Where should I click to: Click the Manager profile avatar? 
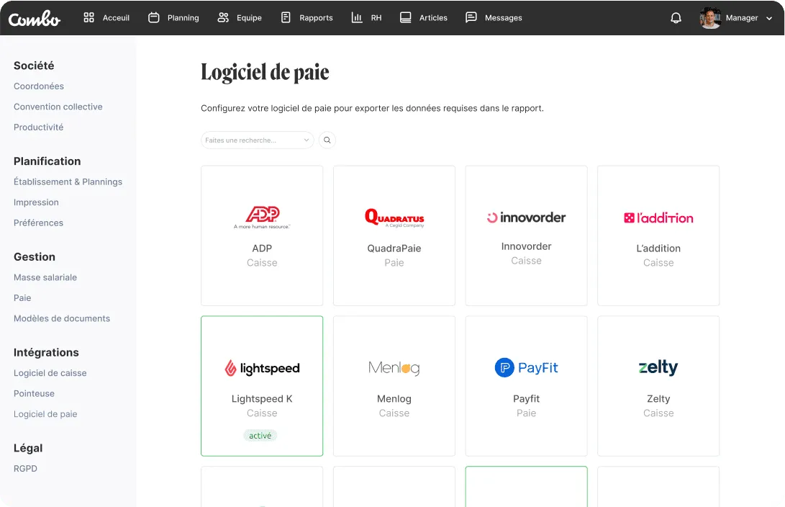pyautogui.click(x=710, y=18)
